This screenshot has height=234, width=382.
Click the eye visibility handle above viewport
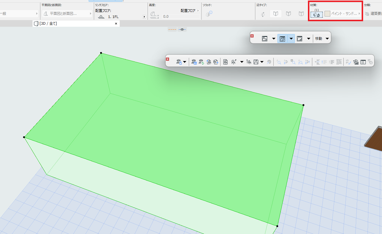coord(182,29)
